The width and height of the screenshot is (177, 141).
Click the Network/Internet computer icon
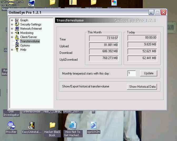coord(17,29)
